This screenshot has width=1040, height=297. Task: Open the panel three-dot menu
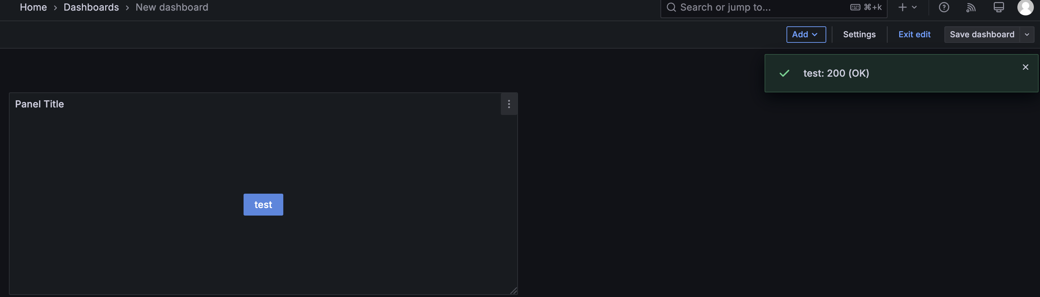pos(509,104)
